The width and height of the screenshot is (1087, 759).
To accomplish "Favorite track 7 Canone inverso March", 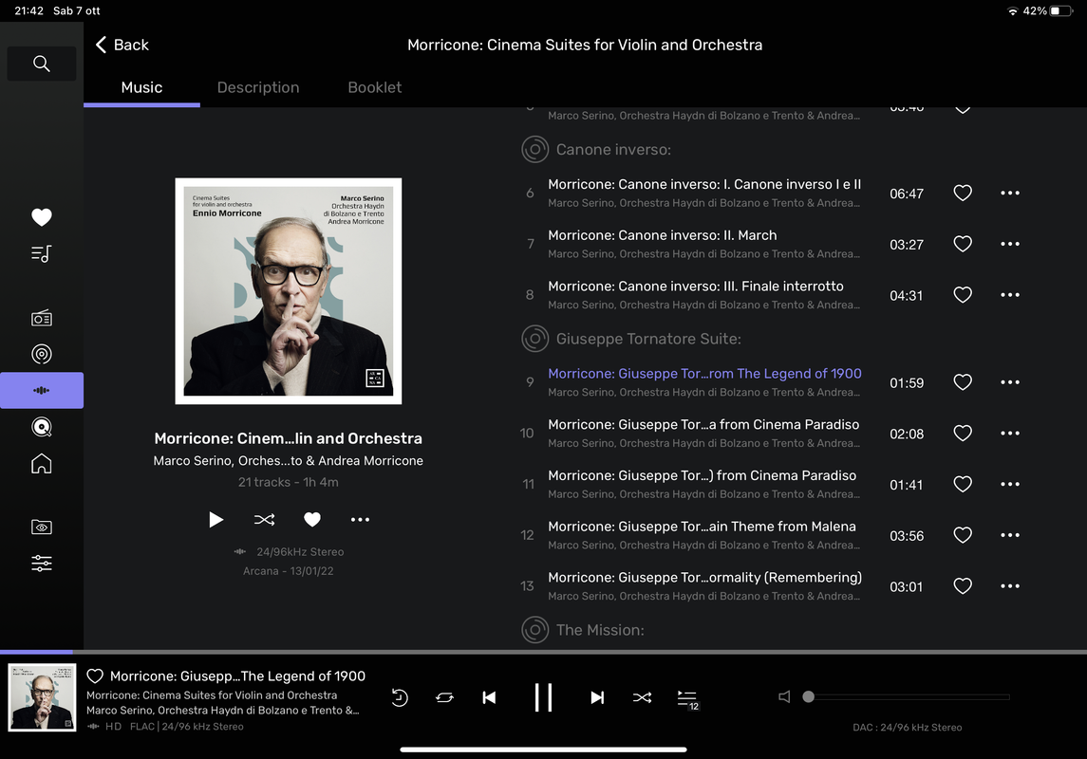I will tap(963, 245).
